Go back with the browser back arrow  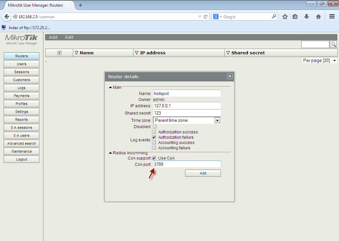tap(7, 17)
